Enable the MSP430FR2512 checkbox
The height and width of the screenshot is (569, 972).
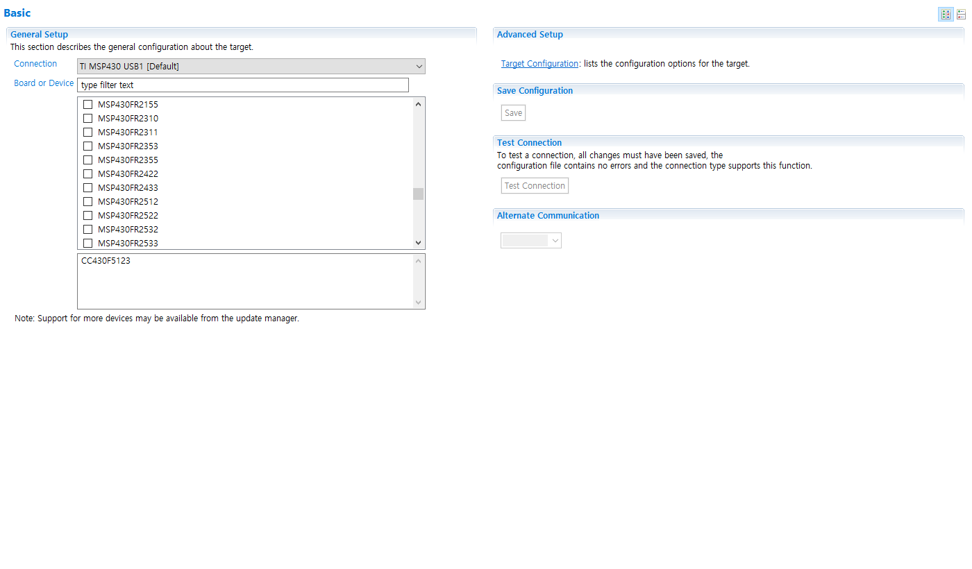[x=88, y=202]
